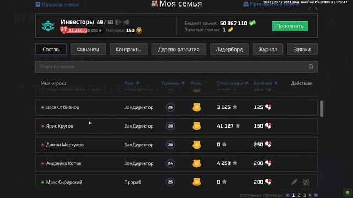353x198 pixels.
Task: Click the Пригласить в семью link
Action: coord(271,4)
